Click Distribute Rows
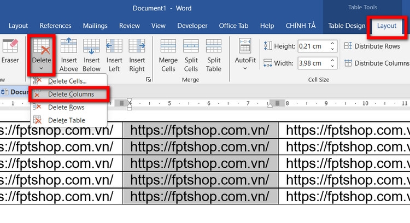The image size is (410, 223). [x=372, y=46]
